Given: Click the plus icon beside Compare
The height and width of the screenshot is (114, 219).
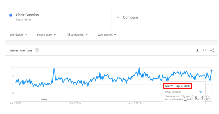Looking at the screenshot, I should tap(118, 17).
